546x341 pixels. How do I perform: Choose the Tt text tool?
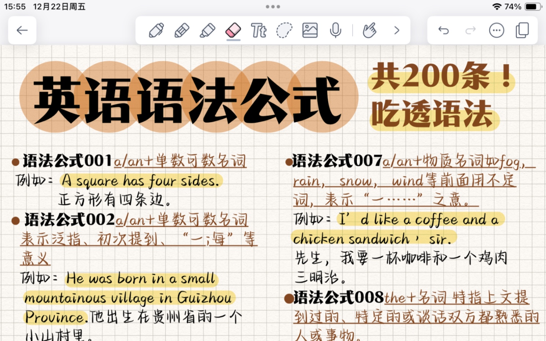(x=259, y=30)
